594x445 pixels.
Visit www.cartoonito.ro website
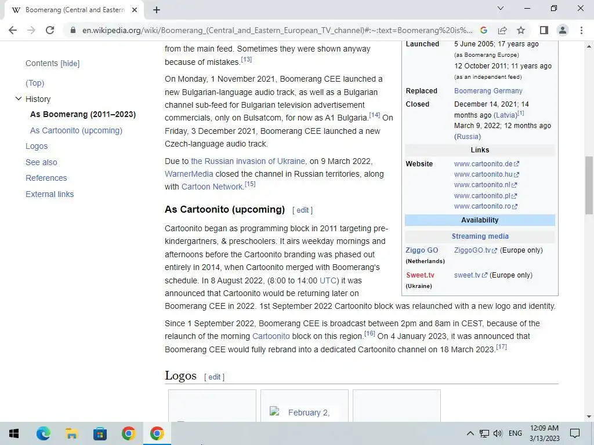coord(486,207)
